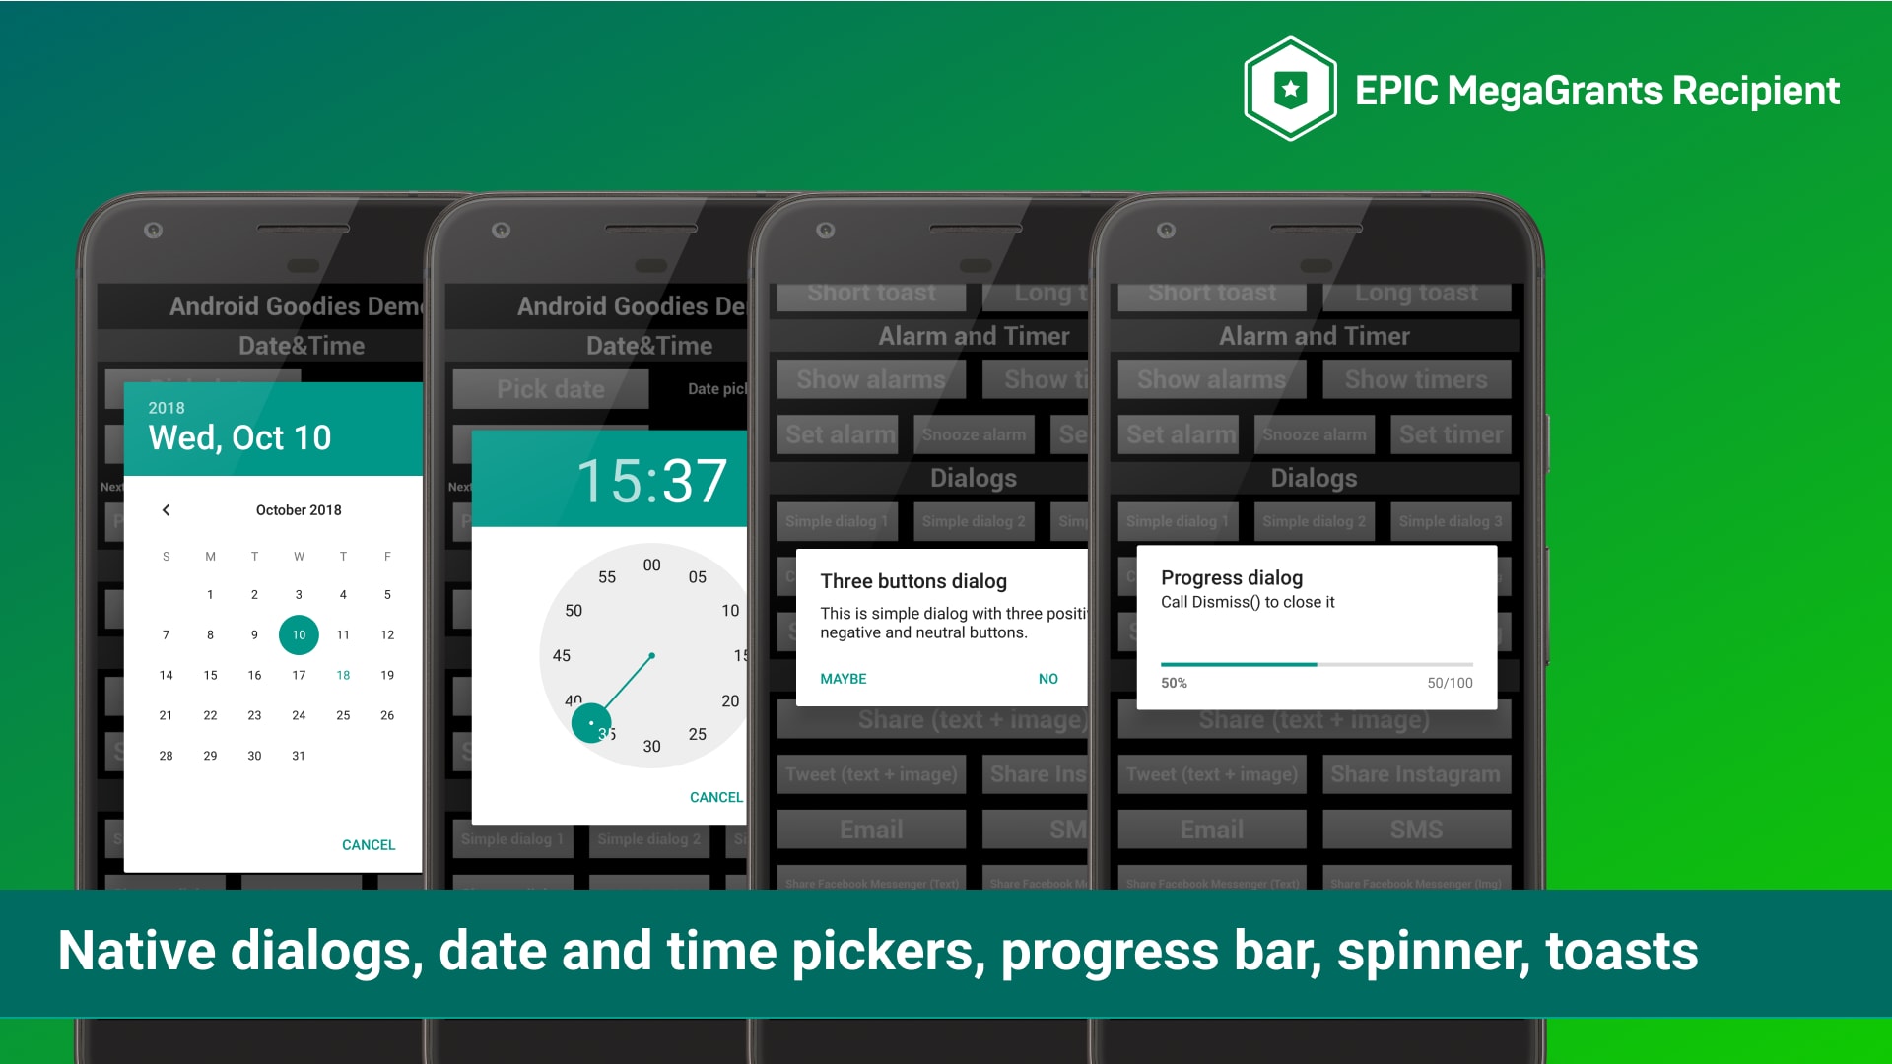1892x1064 pixels.
Task: Select Alarm and Timer section tab
Action: [x=1313, y=335]
